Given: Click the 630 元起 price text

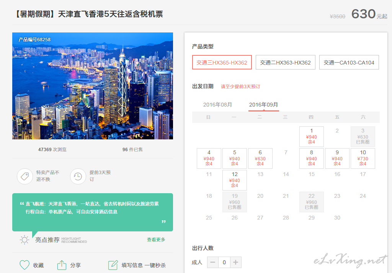Looking at the screenshot, I should point(369,14).
